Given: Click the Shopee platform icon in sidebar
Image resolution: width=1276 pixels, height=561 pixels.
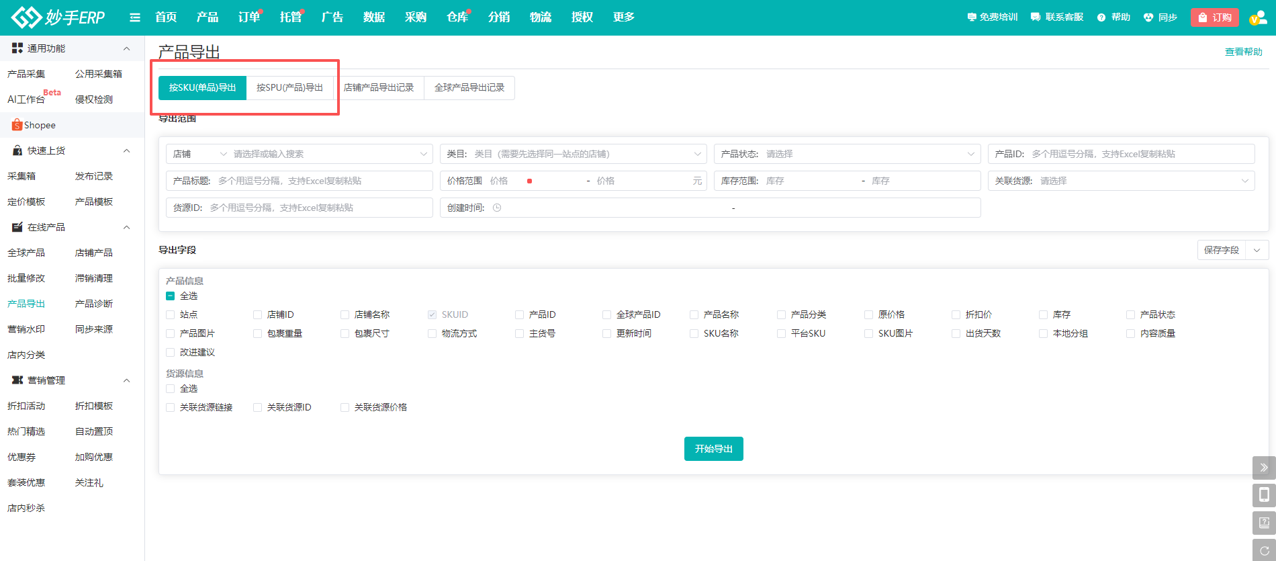Looking at the screenshot, I should (17, 125).
